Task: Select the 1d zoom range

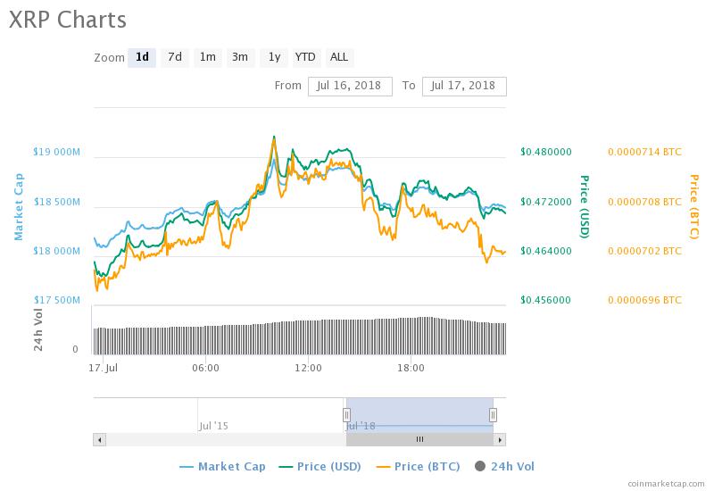Action: click(142, 57)
